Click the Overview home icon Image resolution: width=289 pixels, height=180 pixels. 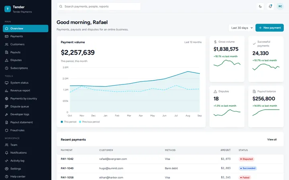click(7, 28)
